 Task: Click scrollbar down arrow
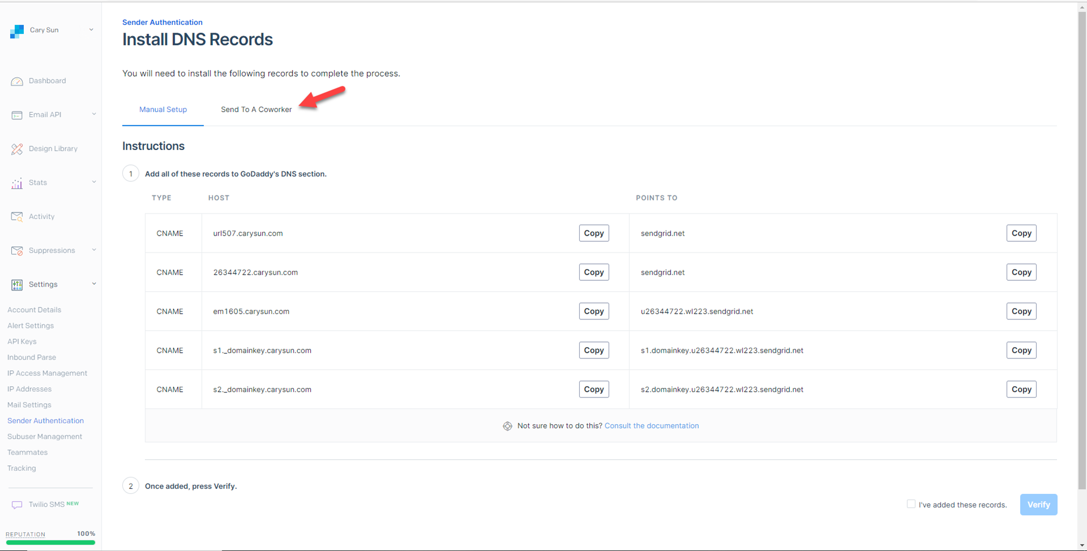pyautogui.click(x=1082, y=546)
